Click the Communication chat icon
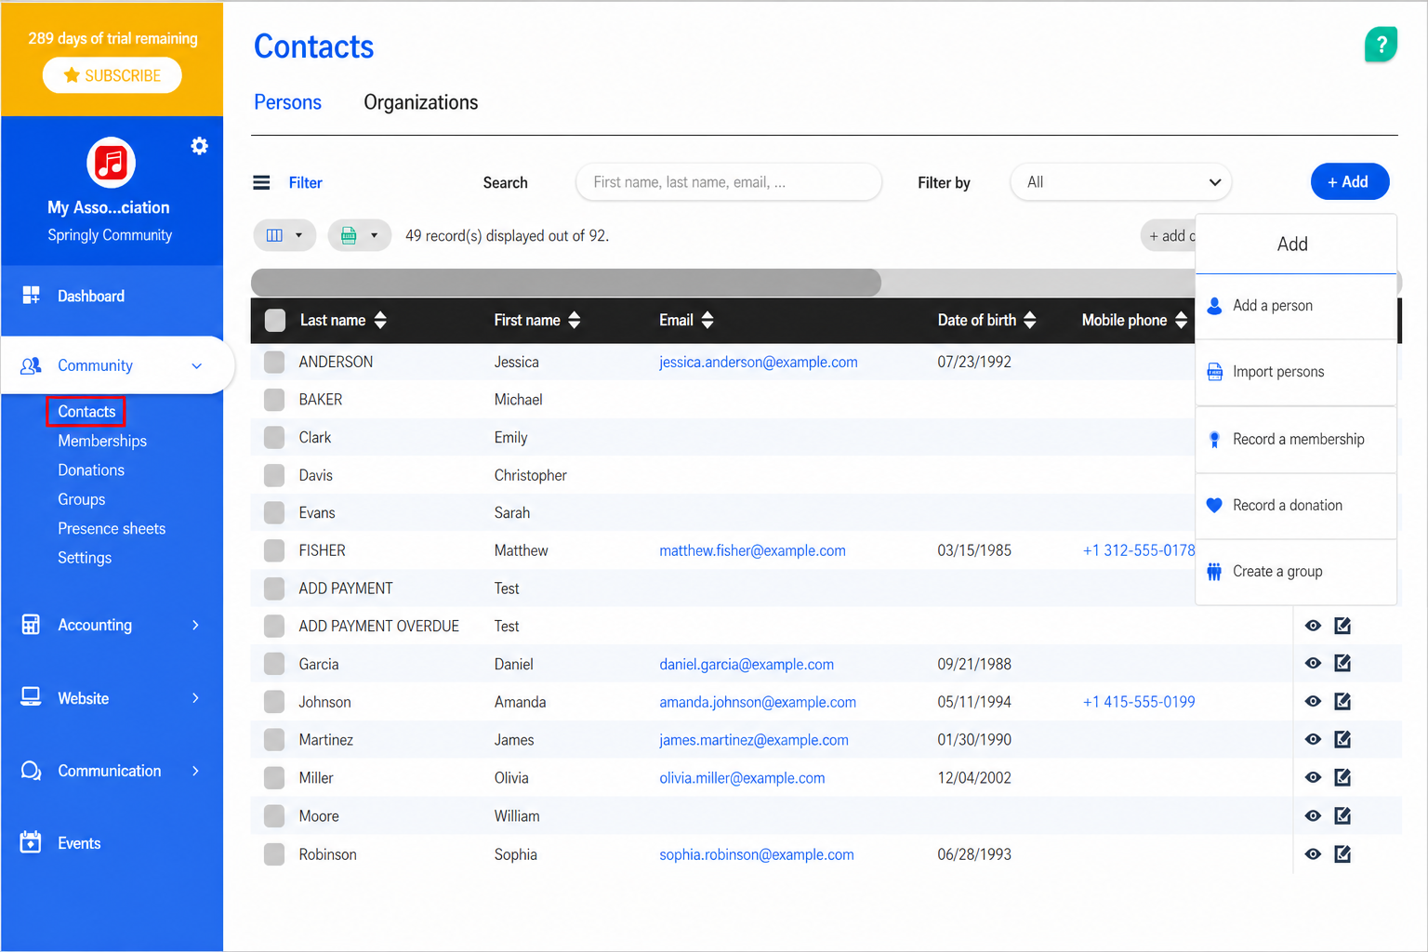The width and height of the screenshot is (1428, 952). (31, 771)
